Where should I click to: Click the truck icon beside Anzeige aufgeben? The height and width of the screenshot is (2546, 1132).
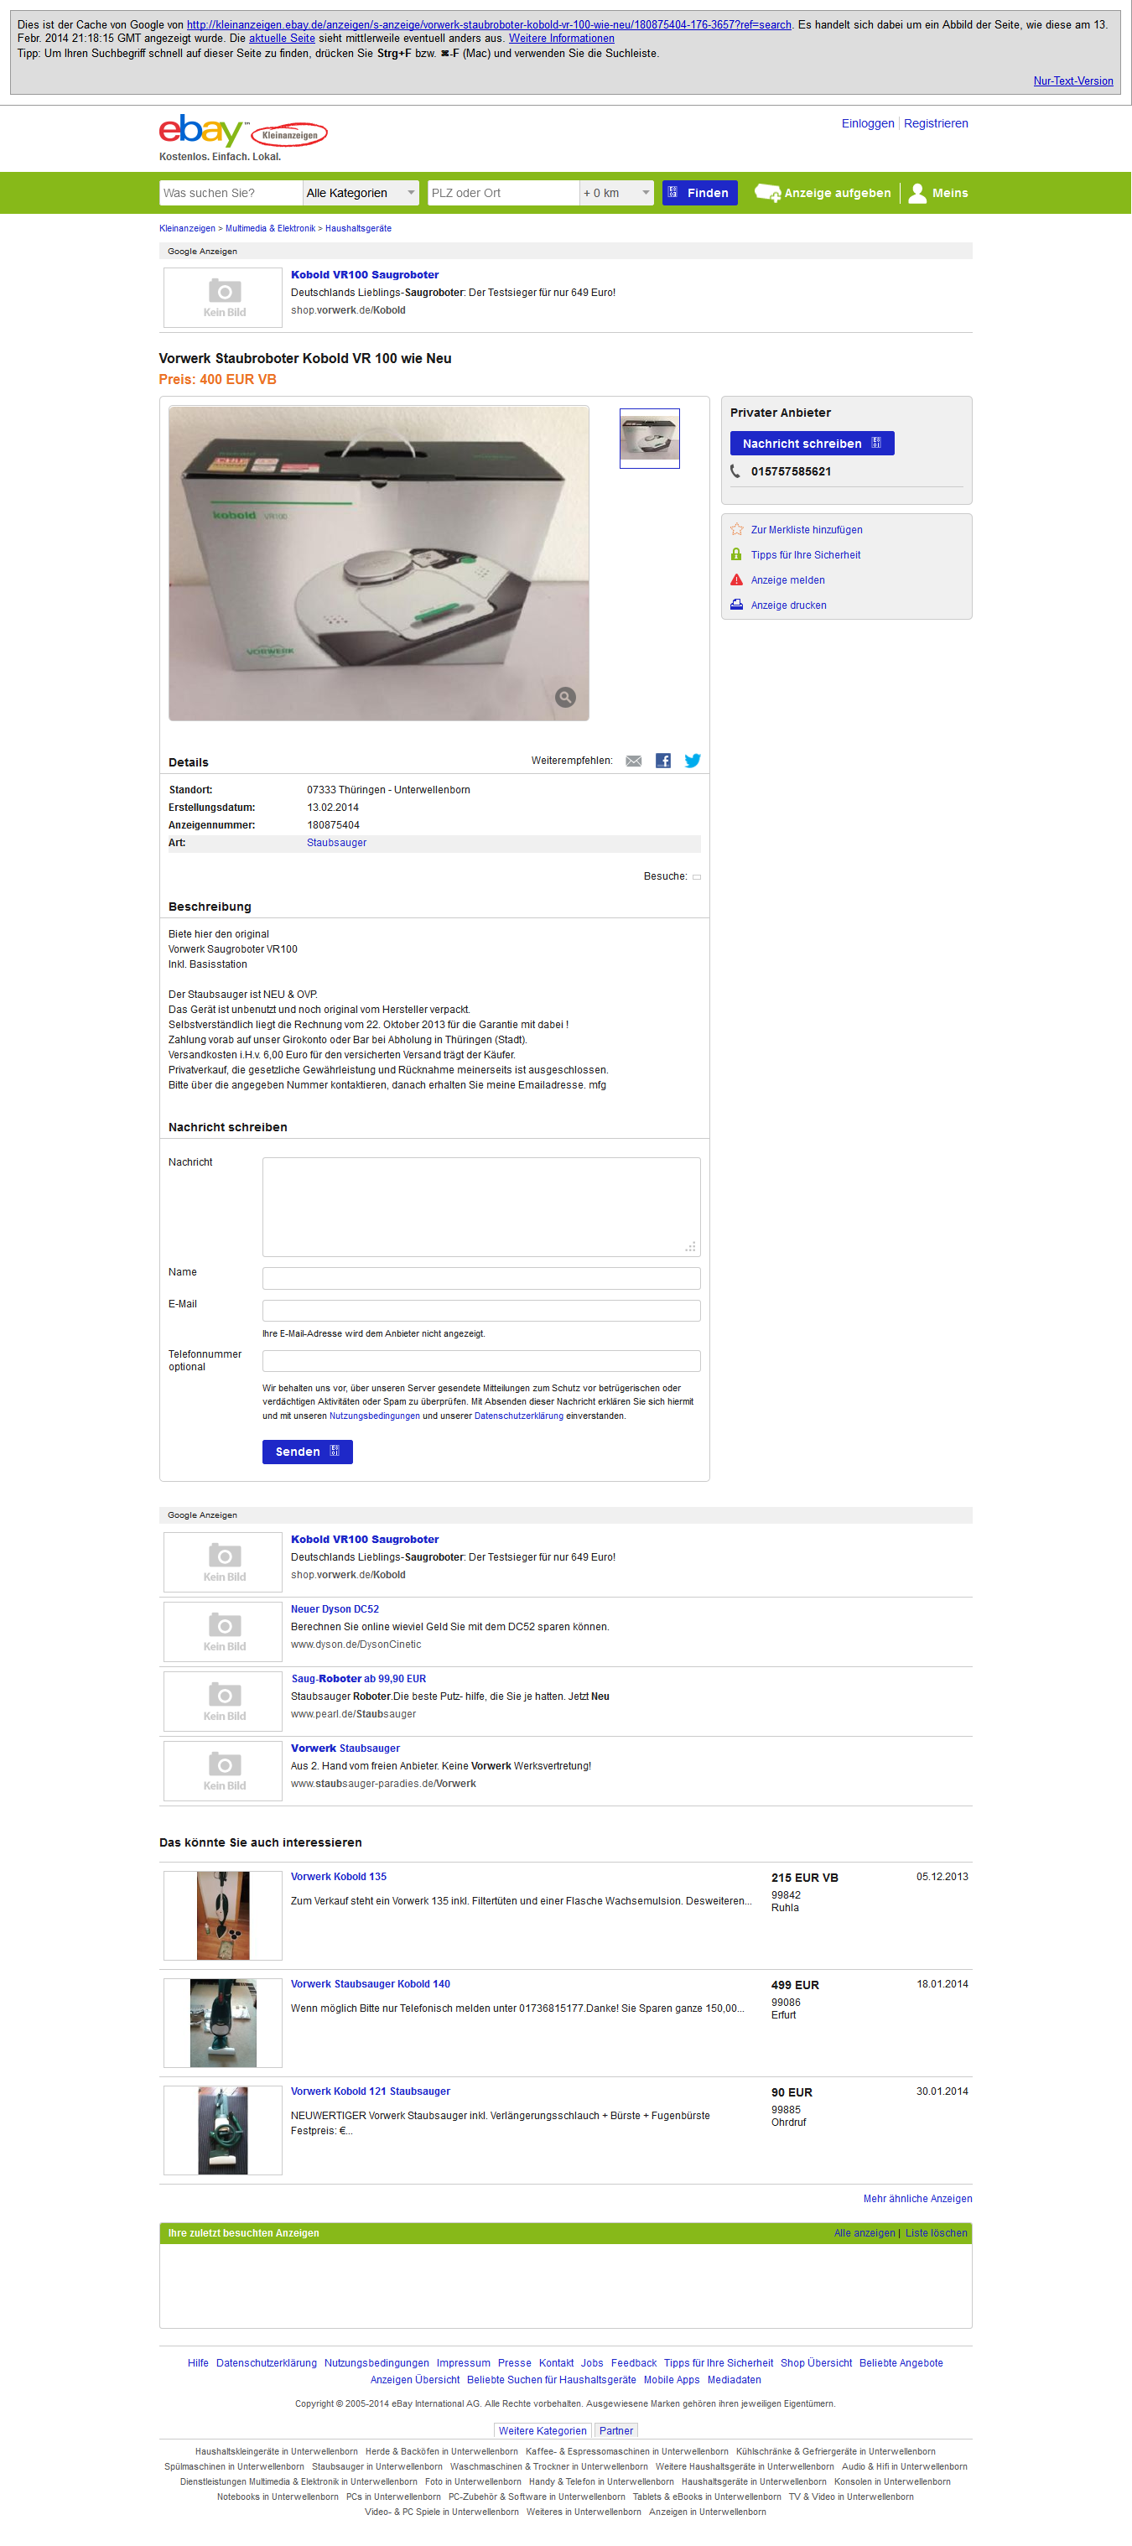click(x=767, y=193)
